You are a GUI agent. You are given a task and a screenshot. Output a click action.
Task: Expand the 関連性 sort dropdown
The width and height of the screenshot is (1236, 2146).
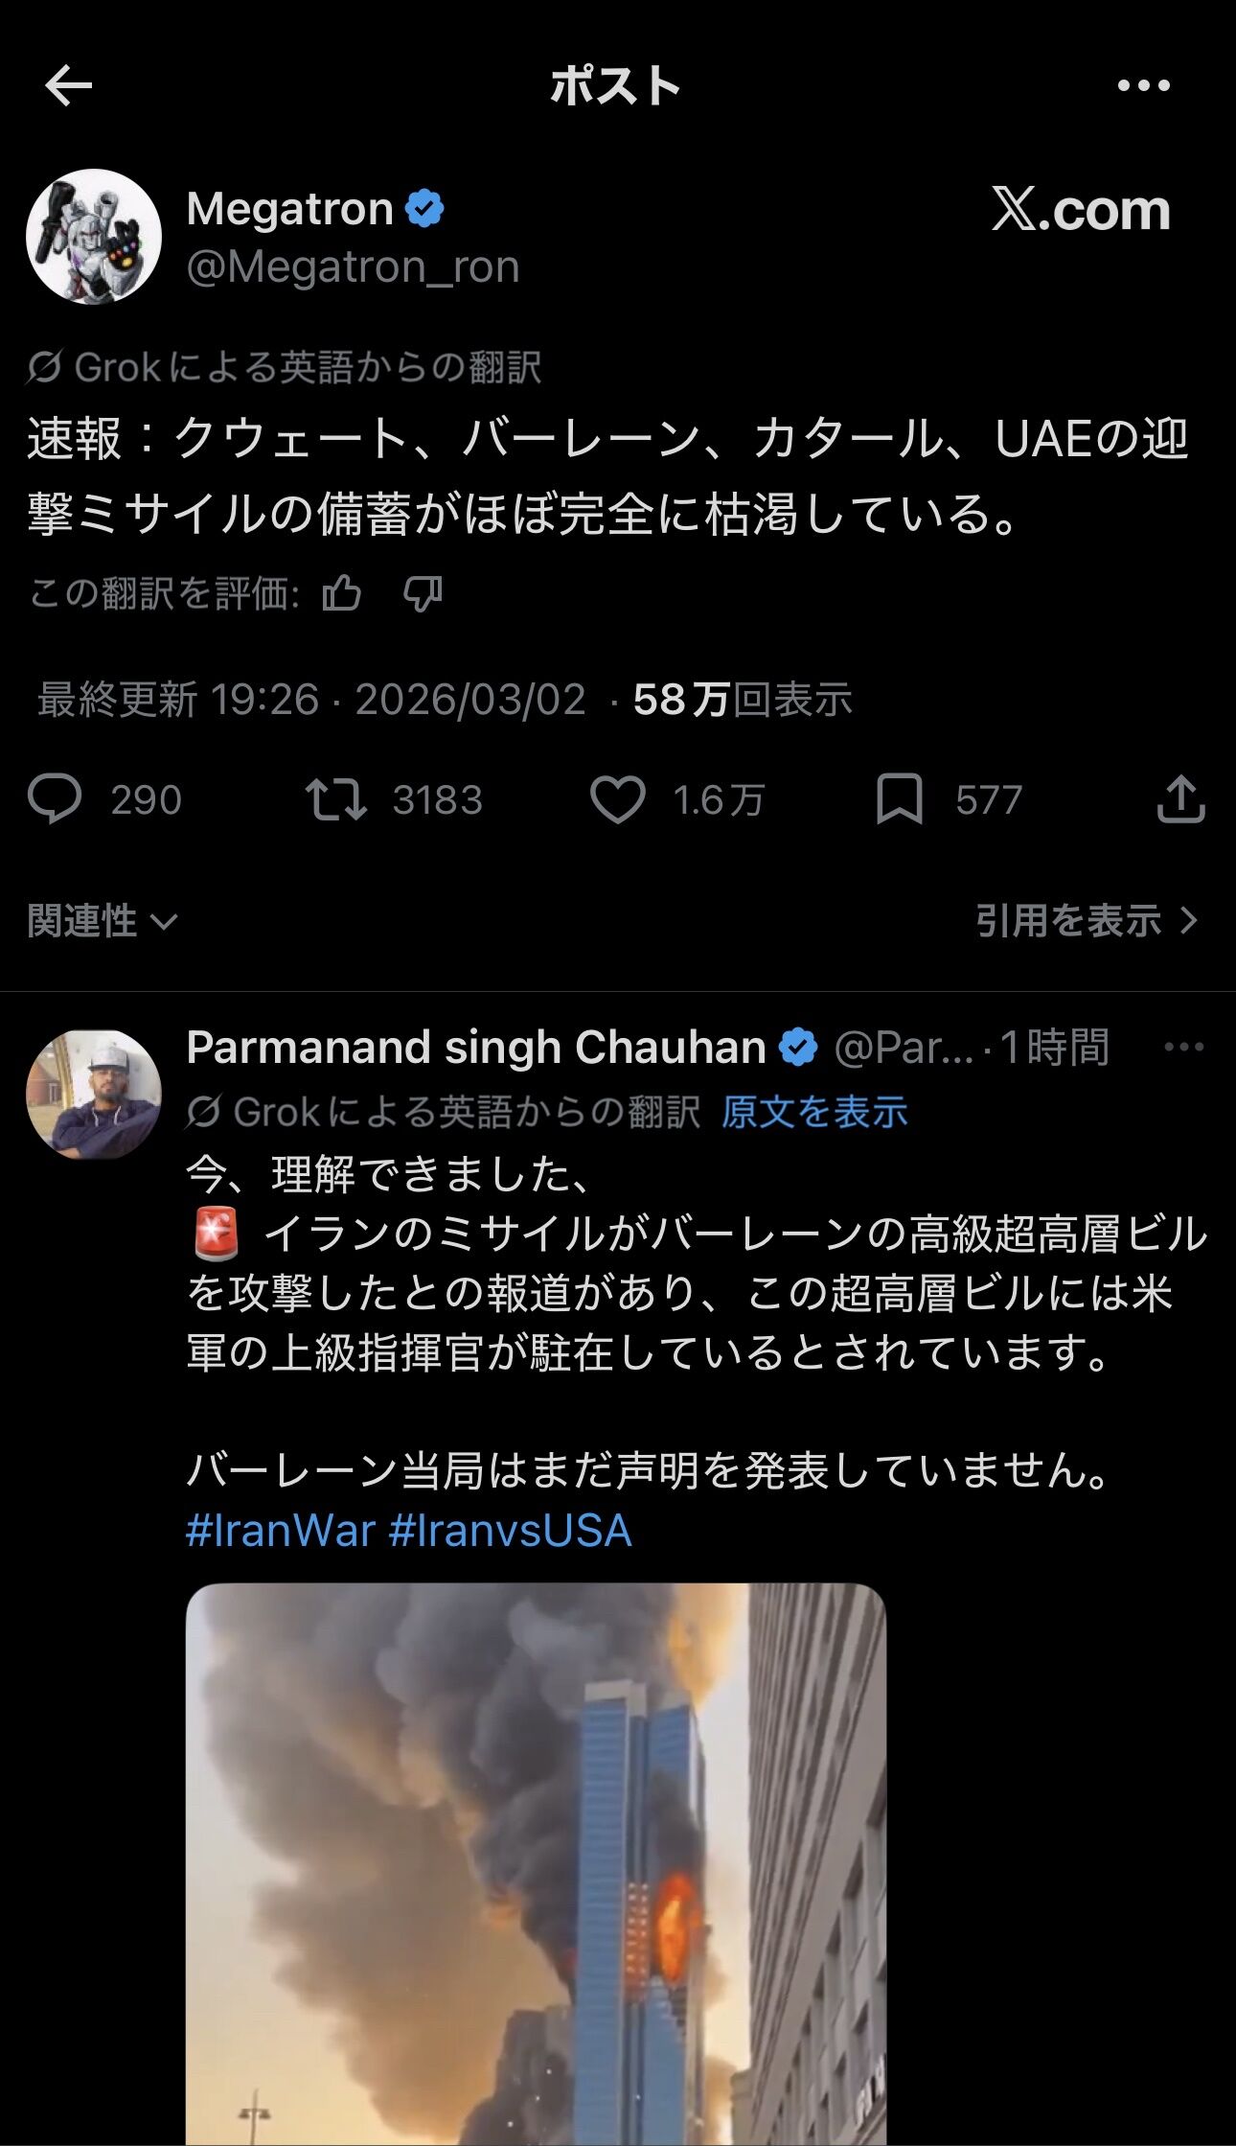click(103, 921)
